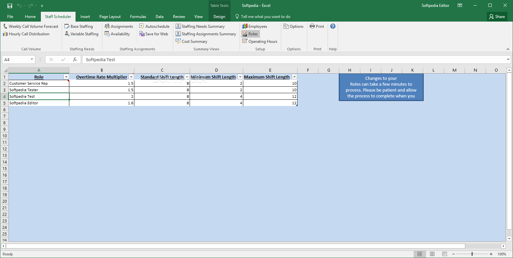Open Standard Shift Length filter dropdown
This screenshot has height=258, width=513.
(187, 77)
